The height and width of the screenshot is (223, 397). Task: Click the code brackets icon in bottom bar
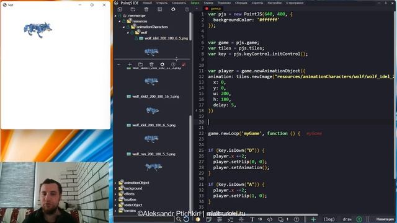[x=270, y=219]
